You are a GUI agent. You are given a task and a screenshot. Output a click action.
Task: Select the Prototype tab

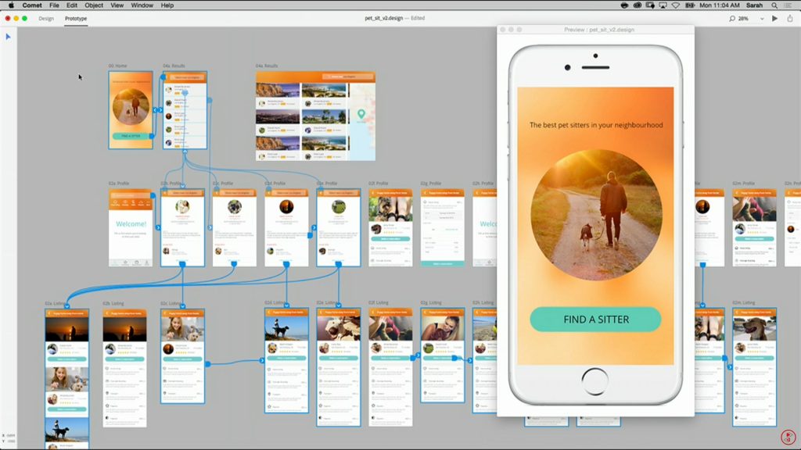tap(76, 19)
